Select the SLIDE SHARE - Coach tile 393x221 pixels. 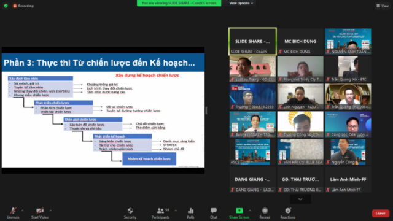(x=252, y=41)
